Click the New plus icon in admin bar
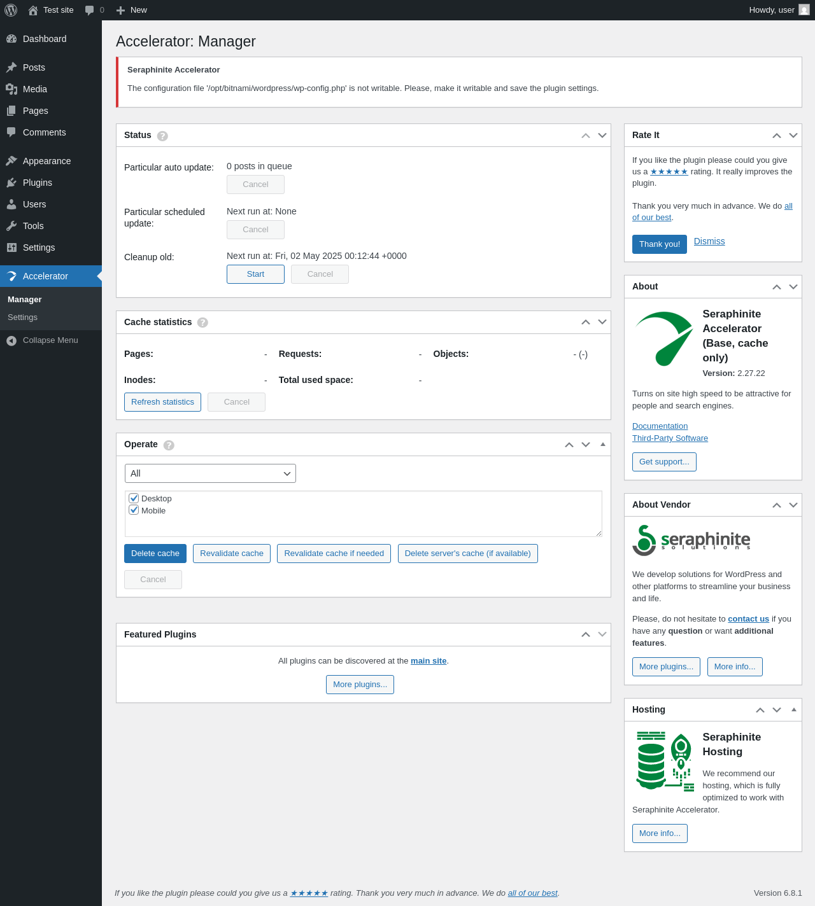The image size is (815, 906). 120,10
